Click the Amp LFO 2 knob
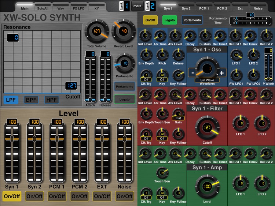Screen dimensions: 275x206 (x=262, y=183)
